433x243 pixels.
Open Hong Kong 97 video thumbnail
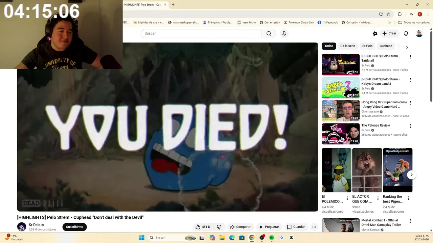point(341,111)
